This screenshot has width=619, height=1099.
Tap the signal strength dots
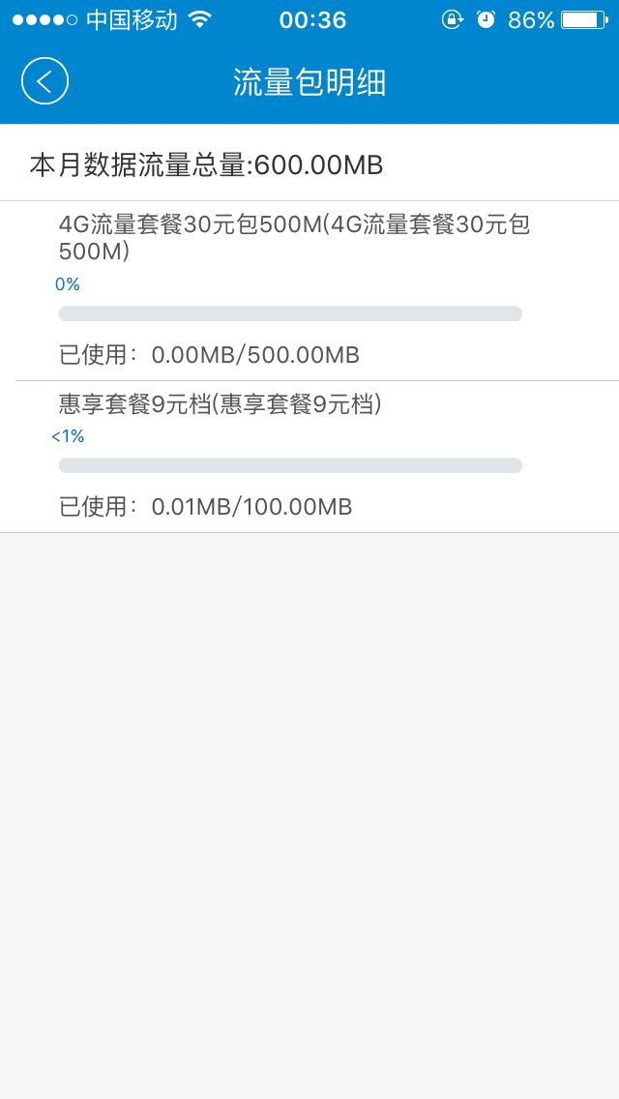pos(44,20)
